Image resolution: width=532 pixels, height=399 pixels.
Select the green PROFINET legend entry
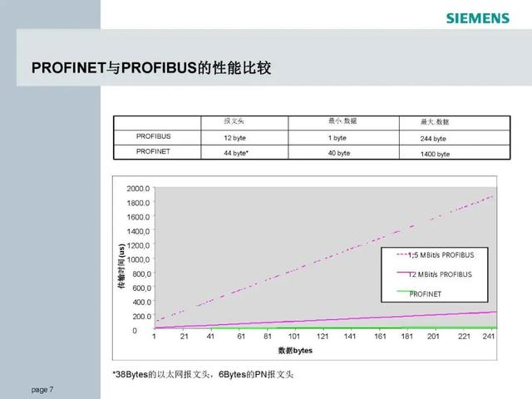point(425,293)
